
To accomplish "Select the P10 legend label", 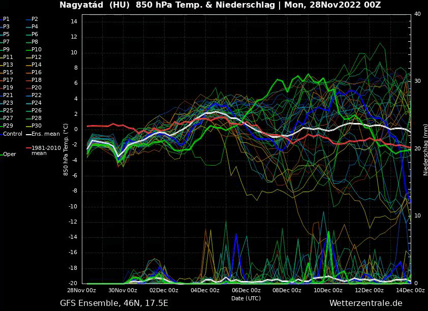I will coord(36,49).
